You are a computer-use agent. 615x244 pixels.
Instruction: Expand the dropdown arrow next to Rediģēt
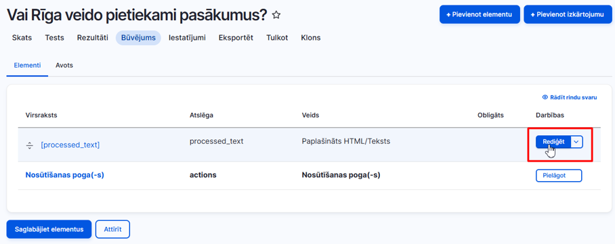pyautogui.click(x=576, y=142)
